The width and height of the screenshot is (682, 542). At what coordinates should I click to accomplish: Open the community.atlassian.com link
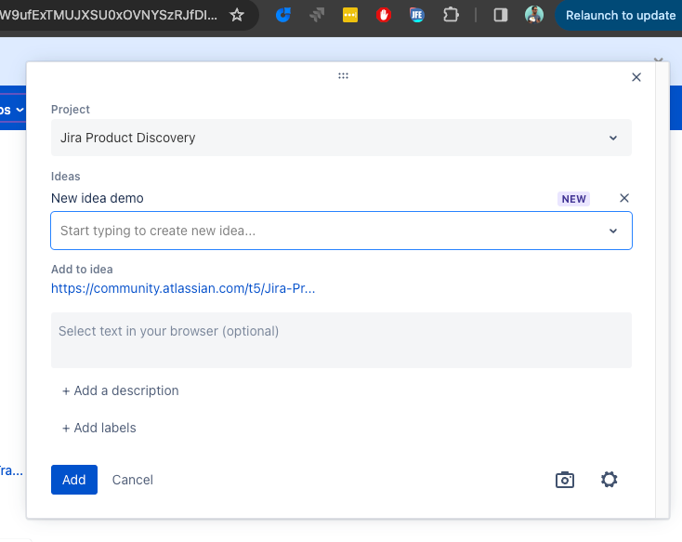[183, 288]
